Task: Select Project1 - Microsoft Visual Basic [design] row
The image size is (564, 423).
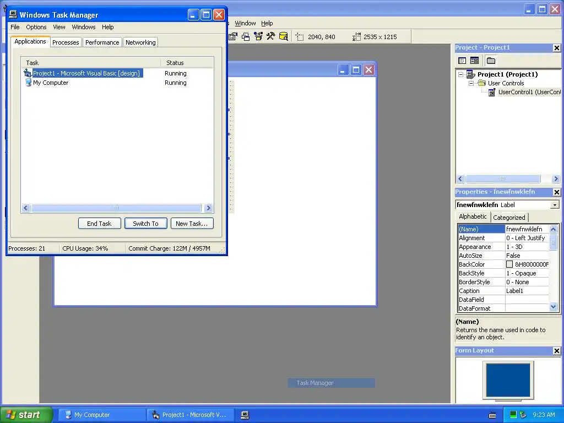Action: click(117, 73)
